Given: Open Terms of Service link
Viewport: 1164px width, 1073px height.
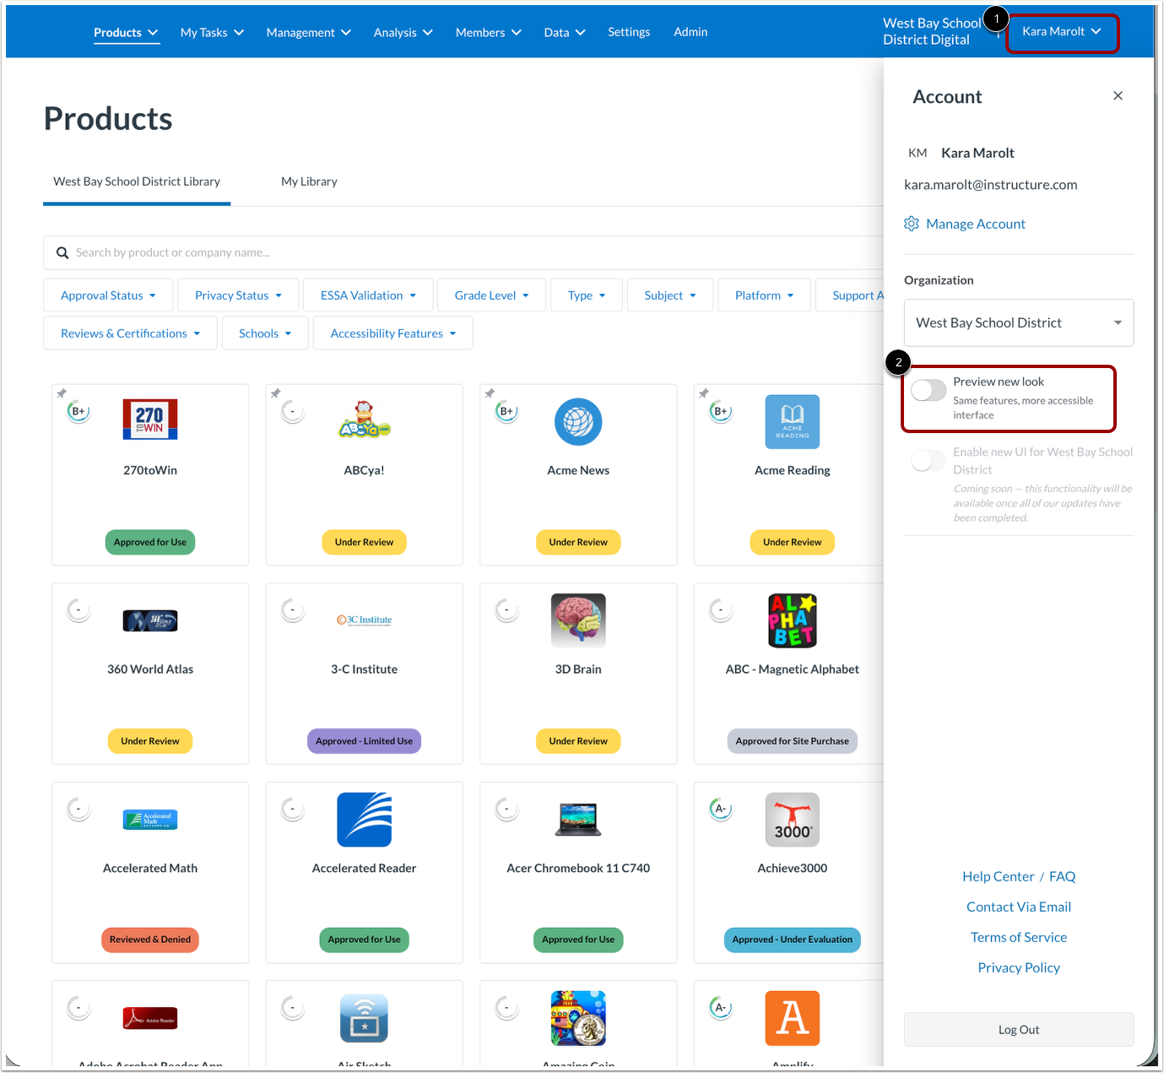Looking at the screenshot, I should click(x=1019, y=937).
